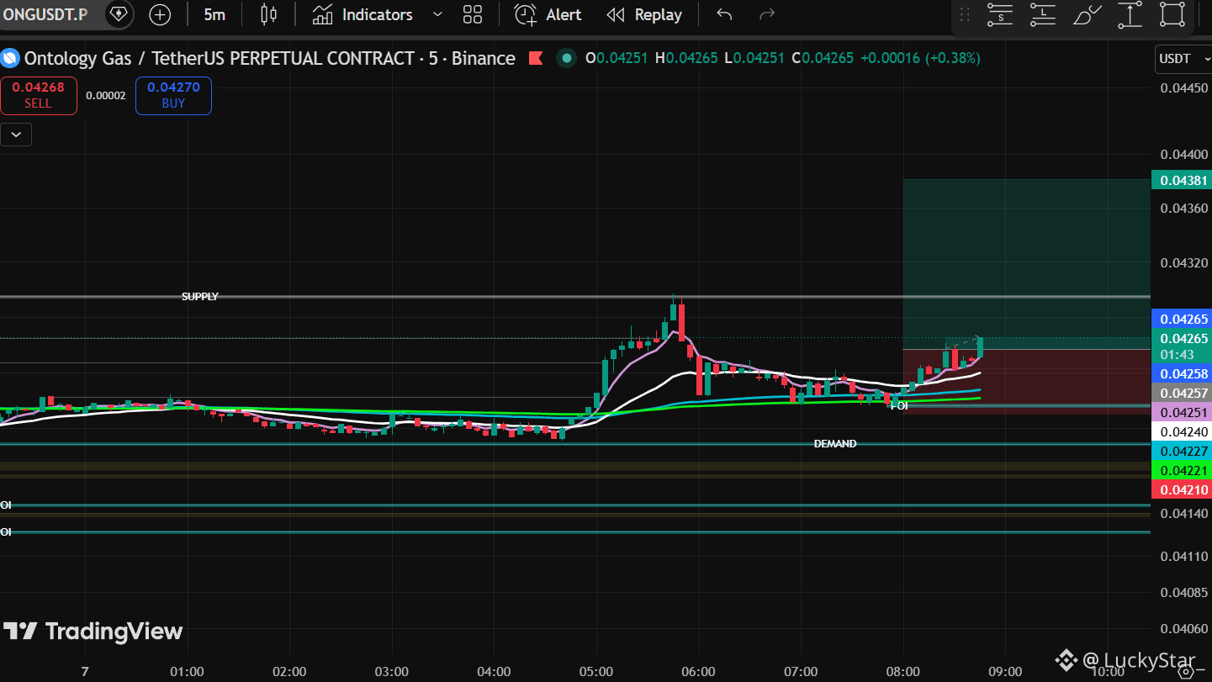
Task: Click the green market status dot
Action: (567, 58)
